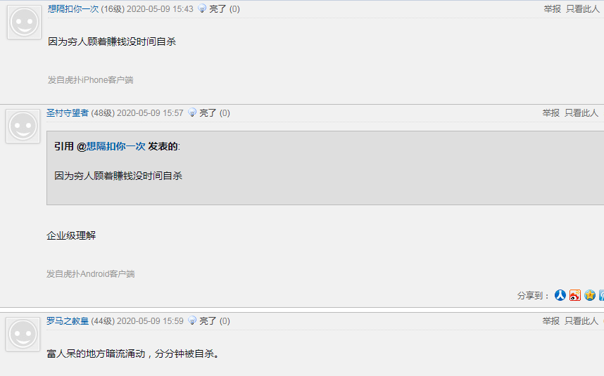Click lightbulb icon on 圣村守望者's post
This screenshot has width=604, height=376.
(192, 112)
